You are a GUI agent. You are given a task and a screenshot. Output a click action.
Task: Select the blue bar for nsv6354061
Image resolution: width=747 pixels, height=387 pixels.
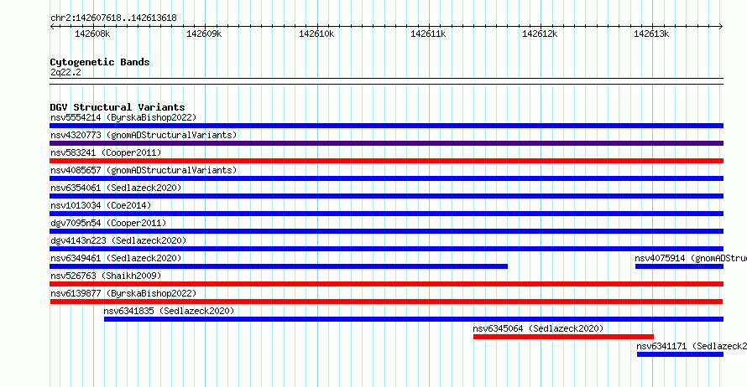[386, 196]
